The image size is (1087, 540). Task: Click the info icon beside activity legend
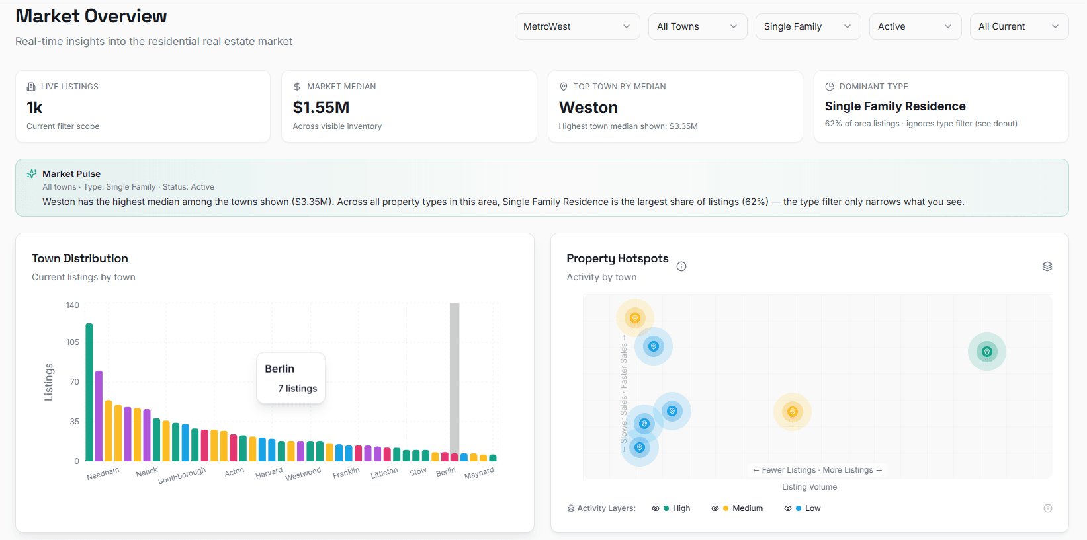1048,508
